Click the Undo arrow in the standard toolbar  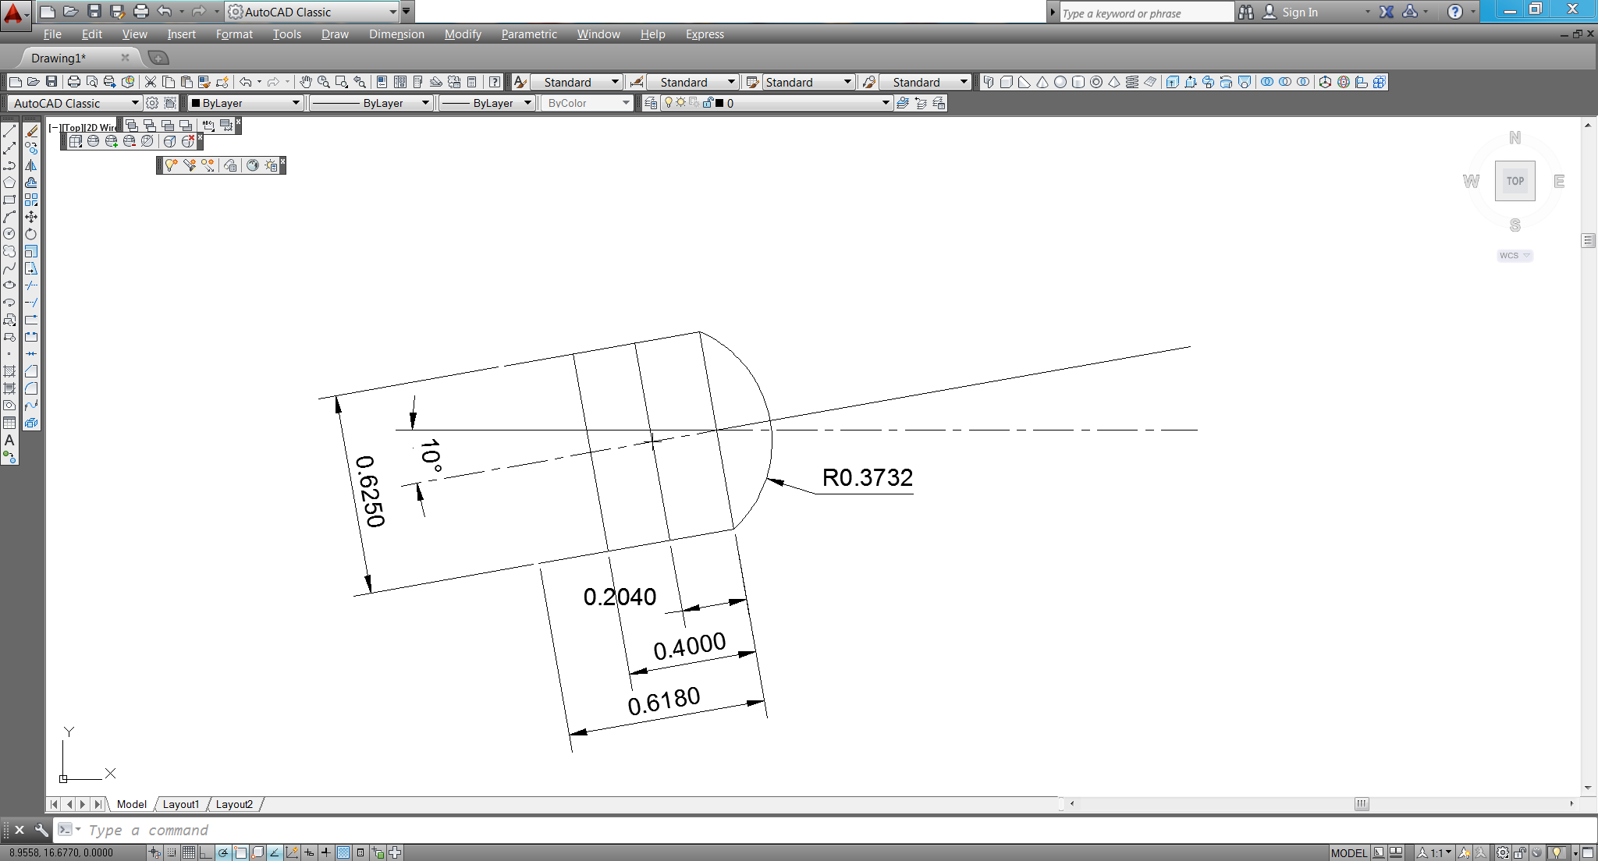pos(246,82)
